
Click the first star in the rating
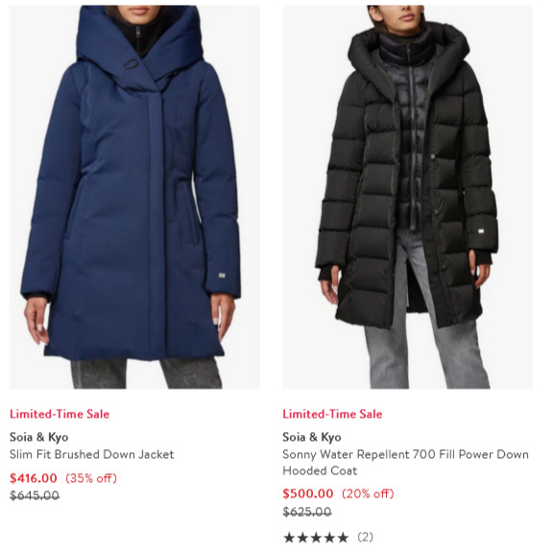(289, 538)
